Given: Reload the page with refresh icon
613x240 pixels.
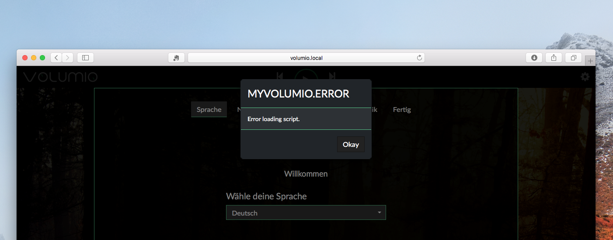Looking at the screenshot, I should (x=419, y=58).
